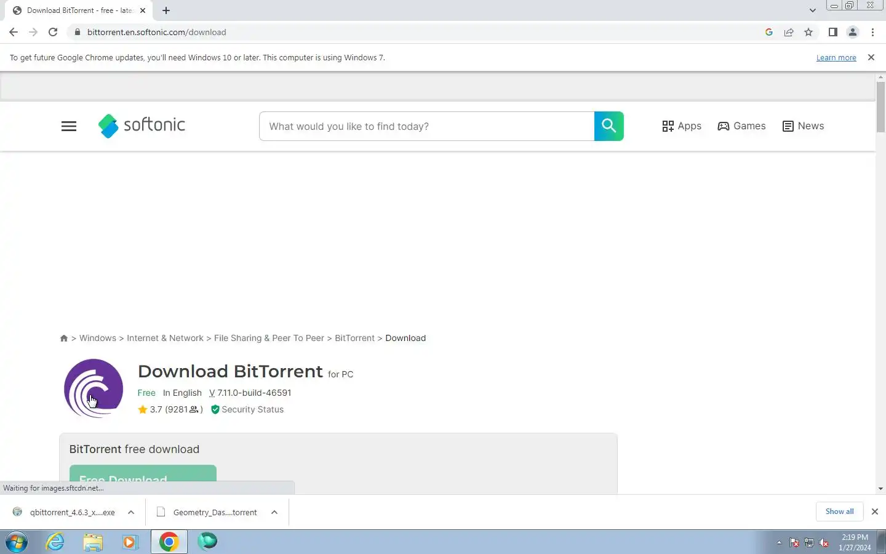
Task: Open the downloaded Geometry_Das torrent file
Action: [207, 512]
